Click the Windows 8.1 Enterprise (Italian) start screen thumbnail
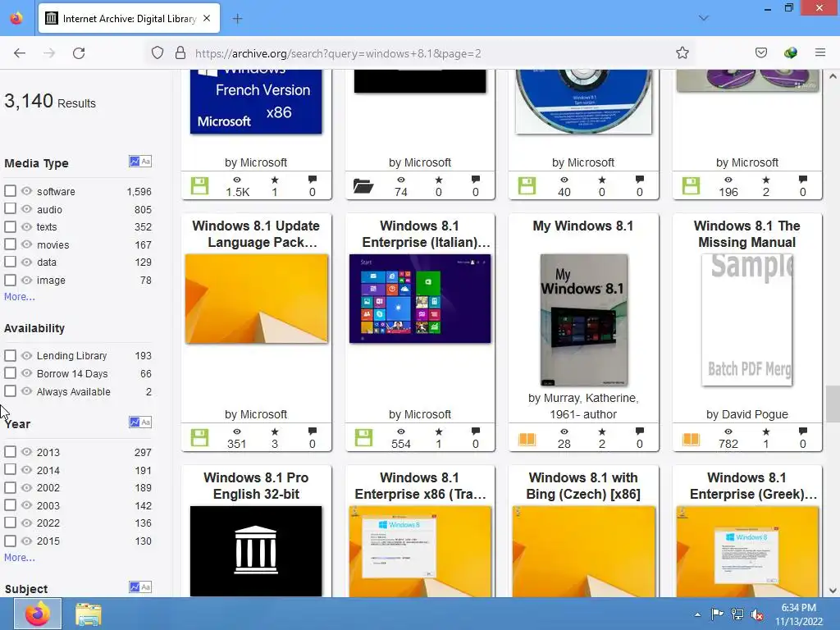The image size is (840, 630). tap(420, 299)
